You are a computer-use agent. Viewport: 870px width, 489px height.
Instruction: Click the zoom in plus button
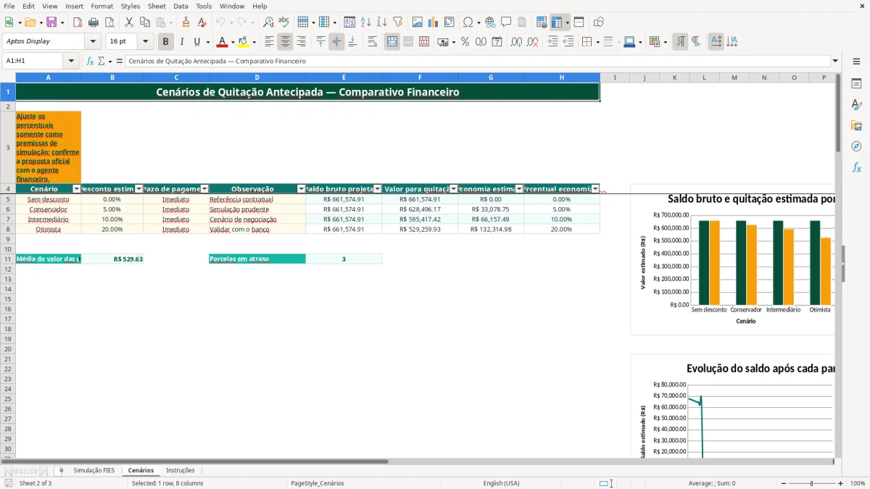pyautogui.click(x=841, y=483)
